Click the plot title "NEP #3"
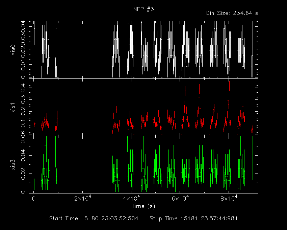Image resolution: width=287 pixels, height=230 pixels. (x=143, y=9)
